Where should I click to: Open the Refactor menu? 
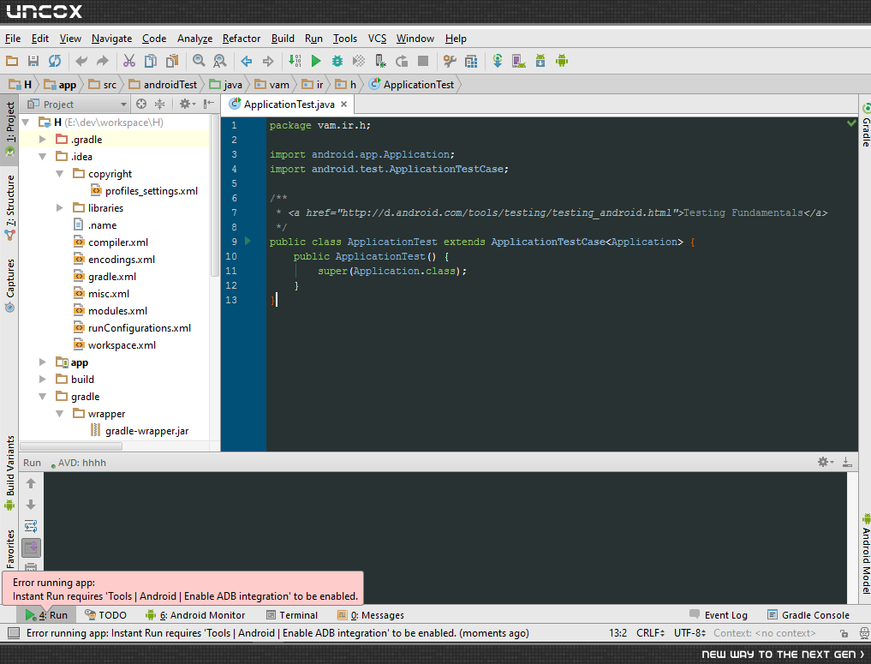pyautogui.click(x=241, y=39)
